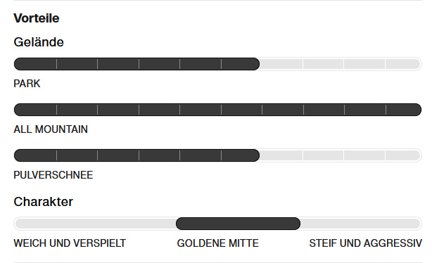Click the dark Charakter indicator in the middle

pyautogui.click(x=238, y=224)
